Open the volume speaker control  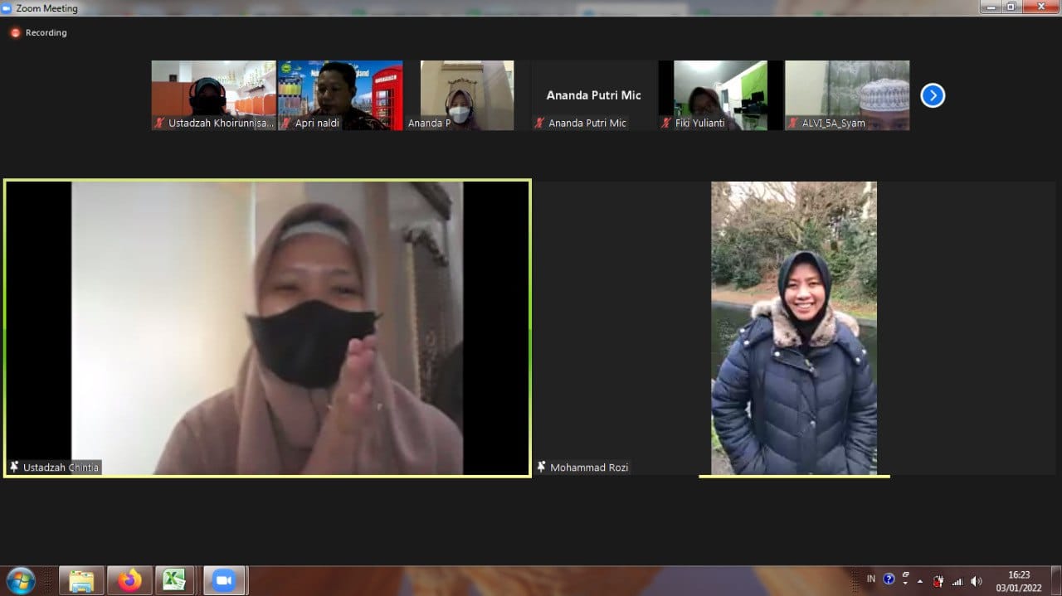[976, 581]
